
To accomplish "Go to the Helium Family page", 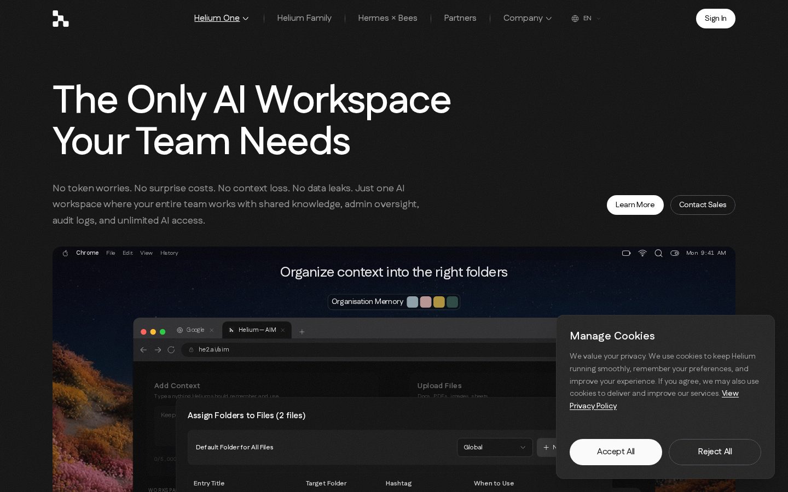I will 304,18.
